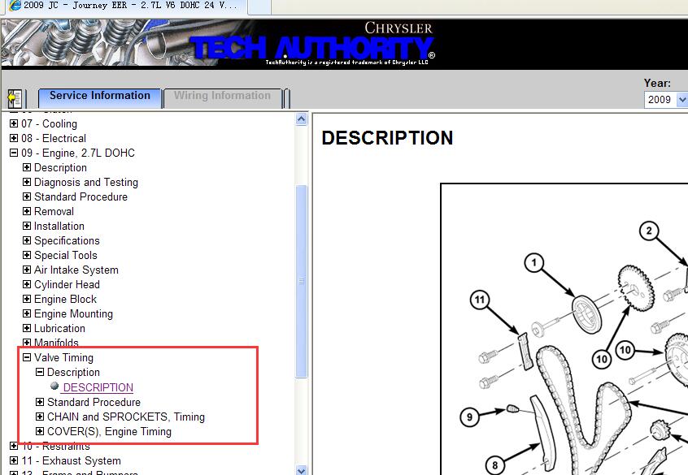Select 11 - Exhaust System label

point(71,461)
